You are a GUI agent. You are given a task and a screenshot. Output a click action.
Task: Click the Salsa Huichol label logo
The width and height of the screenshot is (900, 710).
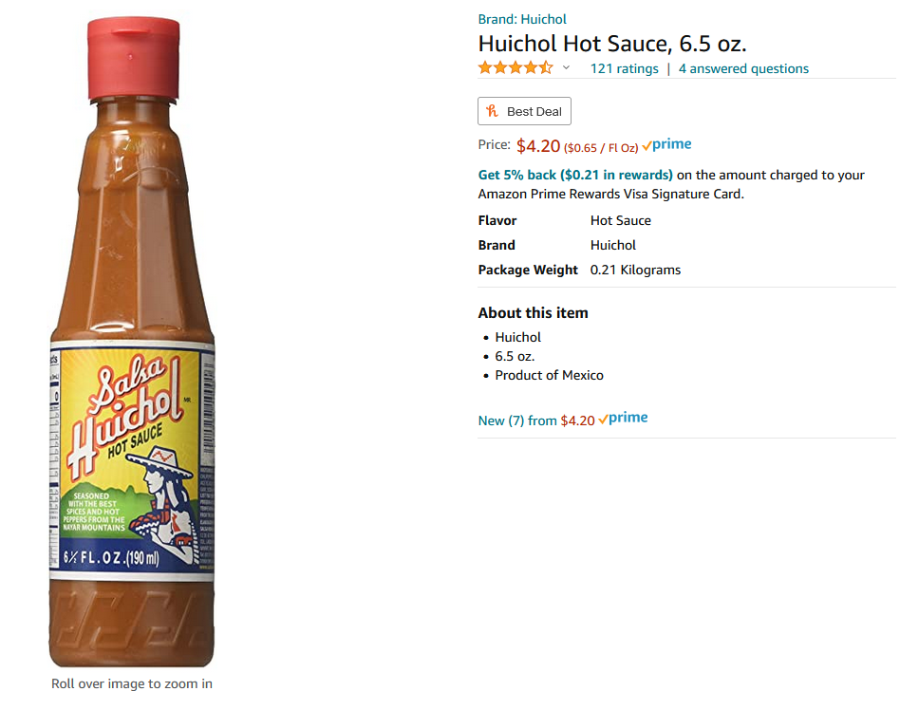125,416
